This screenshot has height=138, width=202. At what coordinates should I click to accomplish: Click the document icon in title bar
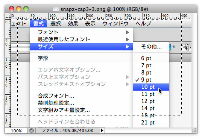click(56, 9)
